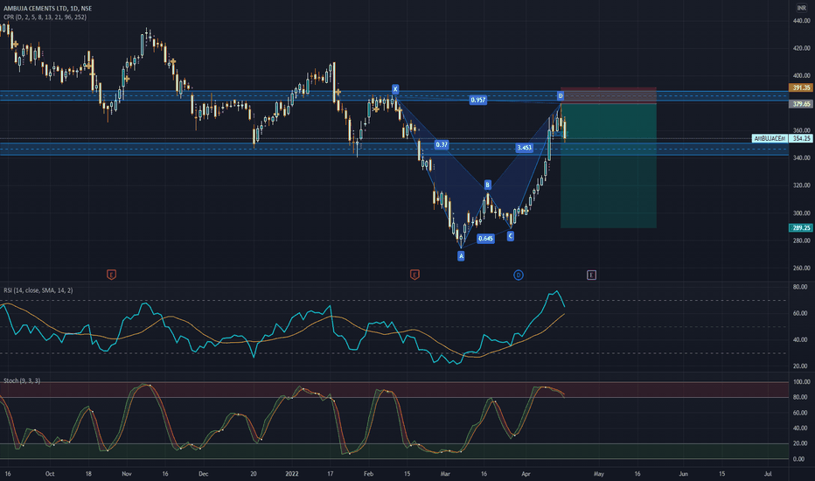Click the 379.65 entry price label
Screen dimensions: 815x481
801,104
